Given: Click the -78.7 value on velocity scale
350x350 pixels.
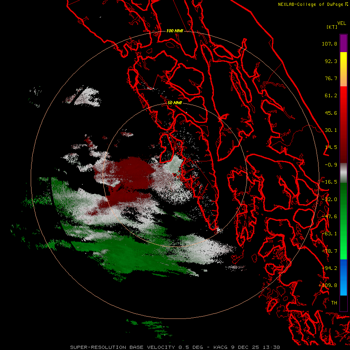Looking at the screenshot, I should [329, 251].
